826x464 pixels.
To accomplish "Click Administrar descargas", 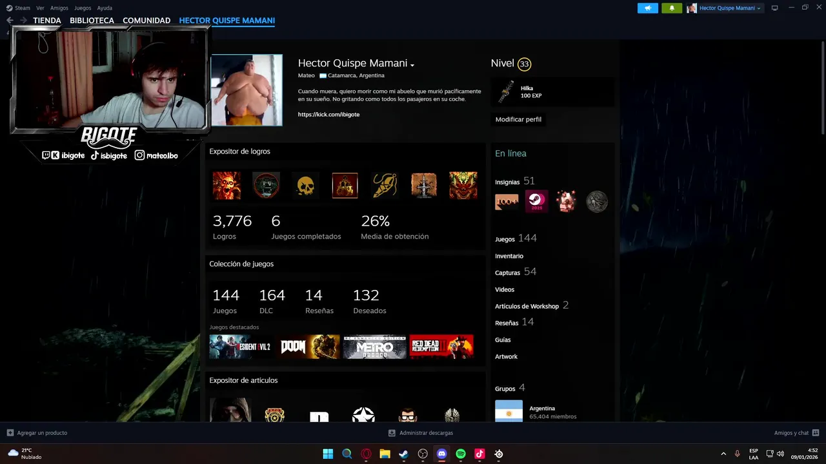I will (x=421, y=433).
